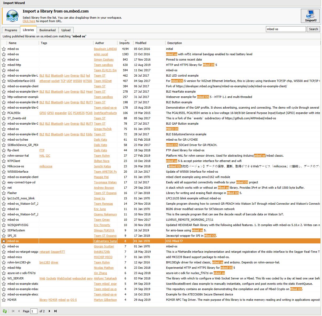
Task: Go to the next page arrow
Action: click(x=49, y=311)
